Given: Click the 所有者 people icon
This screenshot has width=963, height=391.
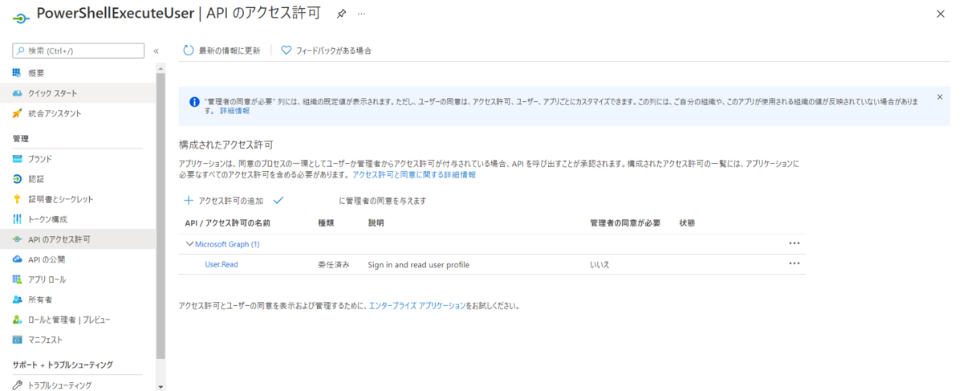Looking at the screenshot, I should point(17,299).
